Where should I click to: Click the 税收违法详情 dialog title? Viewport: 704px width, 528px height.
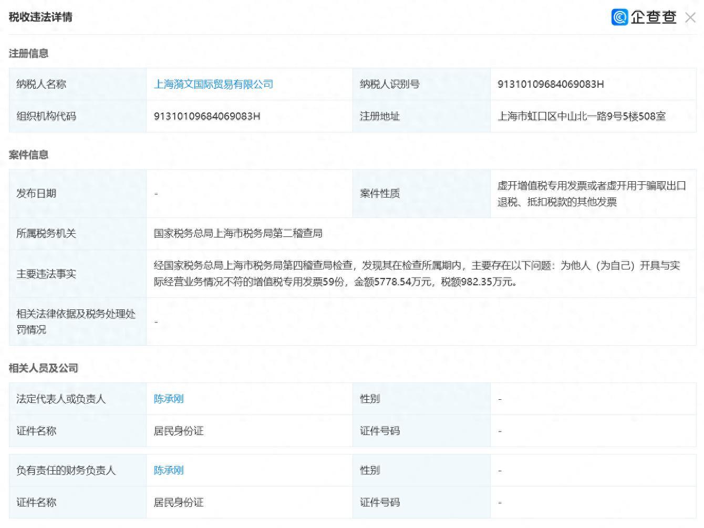pyautogui.click(x=40, y=17)
